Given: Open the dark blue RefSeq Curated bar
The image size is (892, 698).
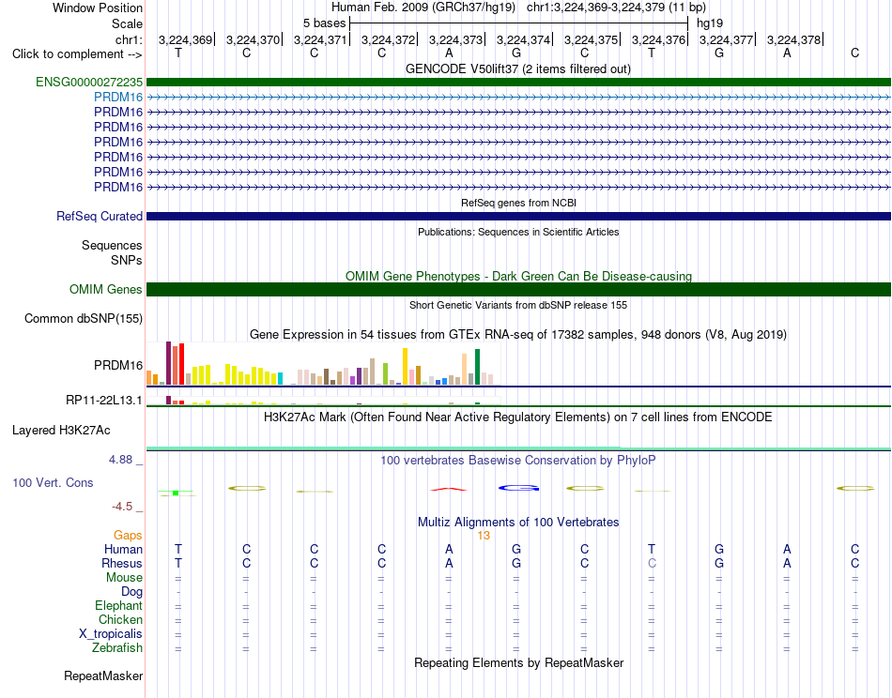Looking at the screenshot, I should [x=518, y=216].
